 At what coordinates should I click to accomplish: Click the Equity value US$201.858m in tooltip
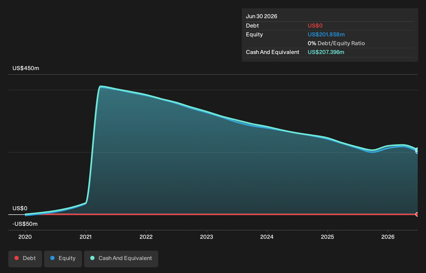point(326,35)
